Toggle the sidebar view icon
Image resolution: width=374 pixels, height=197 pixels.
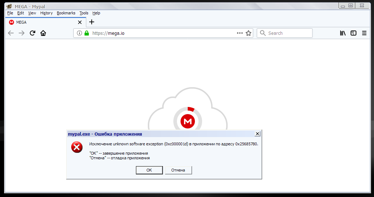(354, 33)
